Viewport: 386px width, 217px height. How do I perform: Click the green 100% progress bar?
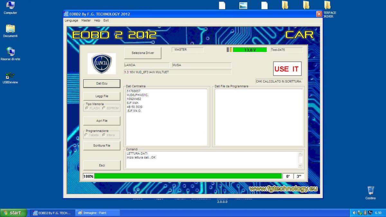pyautogui.click(x=188, y=176)
